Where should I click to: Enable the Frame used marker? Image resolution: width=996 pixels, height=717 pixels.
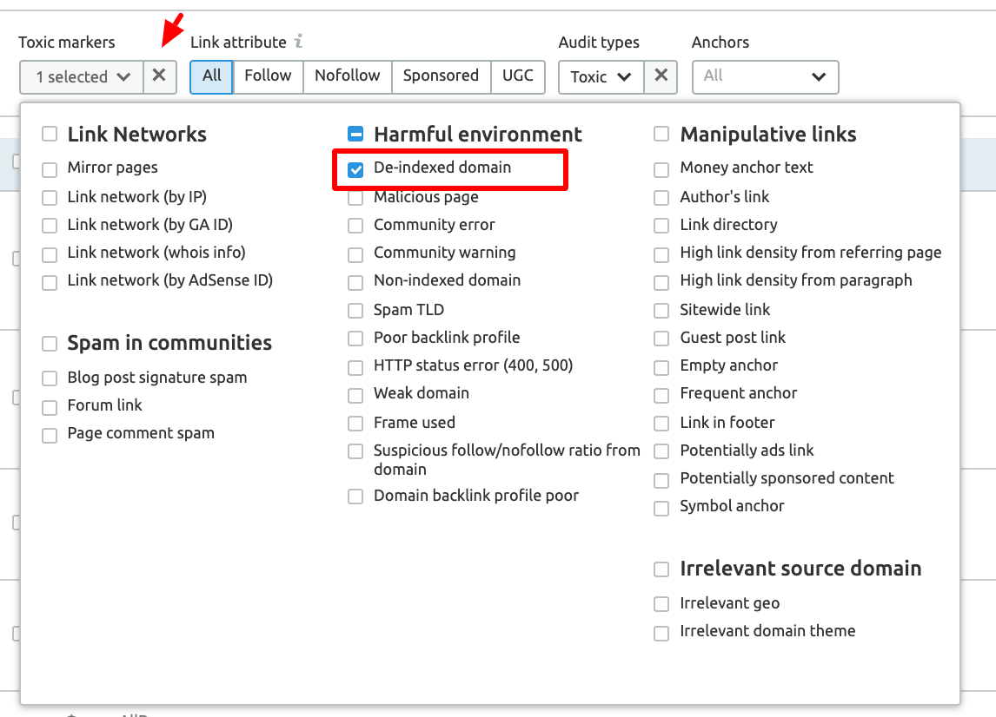click(355, 424)
